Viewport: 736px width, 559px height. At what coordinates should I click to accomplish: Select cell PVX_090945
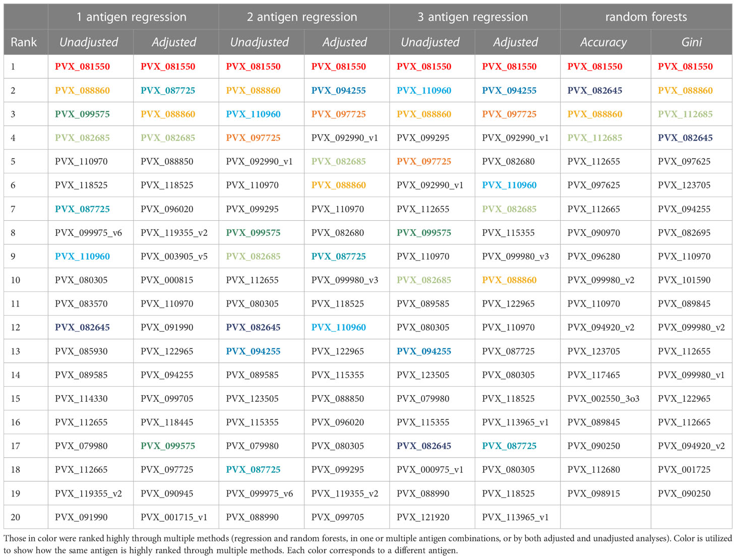[167, 493]
